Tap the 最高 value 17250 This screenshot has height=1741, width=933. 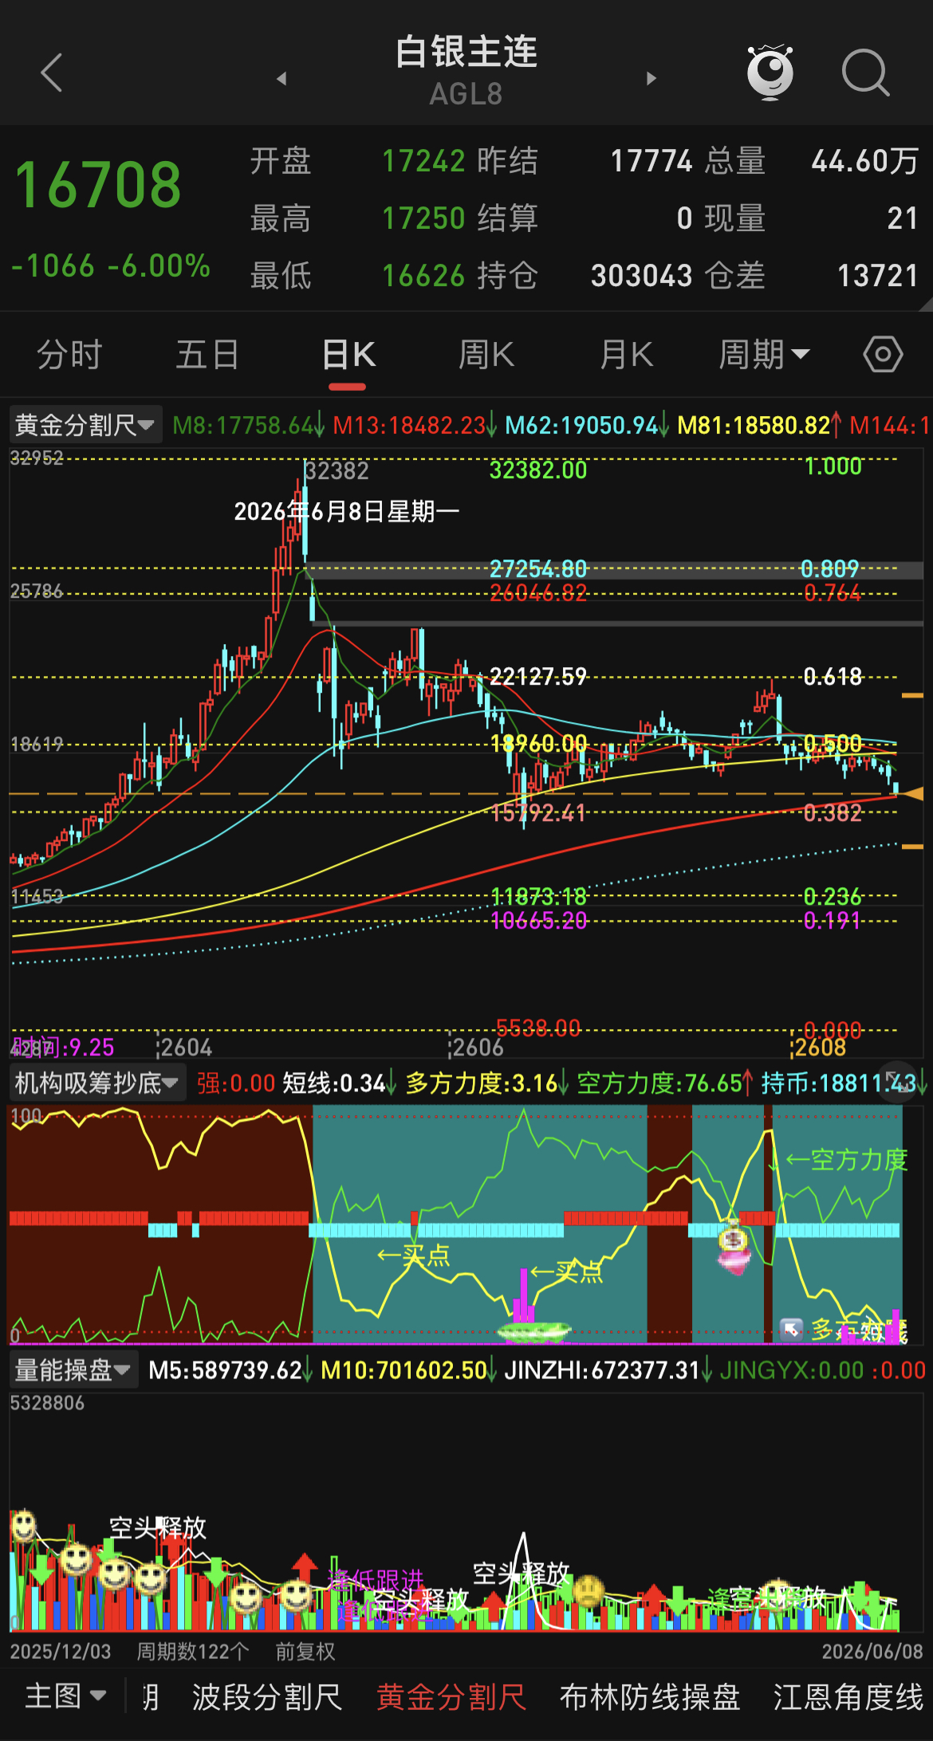pyautogui.click(x=423, y=218)
